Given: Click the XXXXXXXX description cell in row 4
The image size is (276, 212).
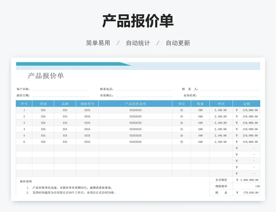Looking at the screenshot, I should (136, 129).
